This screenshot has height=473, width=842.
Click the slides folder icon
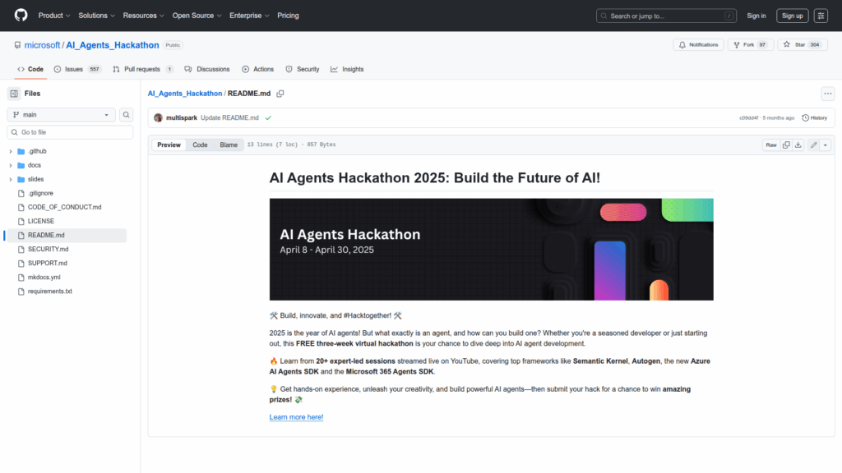click(21, 179)
